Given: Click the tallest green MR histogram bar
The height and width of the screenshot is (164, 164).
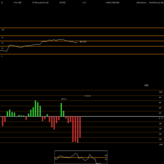Looking at the screenshot, I should pos(35,108).
